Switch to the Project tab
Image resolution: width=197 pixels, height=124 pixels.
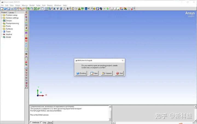pyautogui.click(x=4, y=12)
